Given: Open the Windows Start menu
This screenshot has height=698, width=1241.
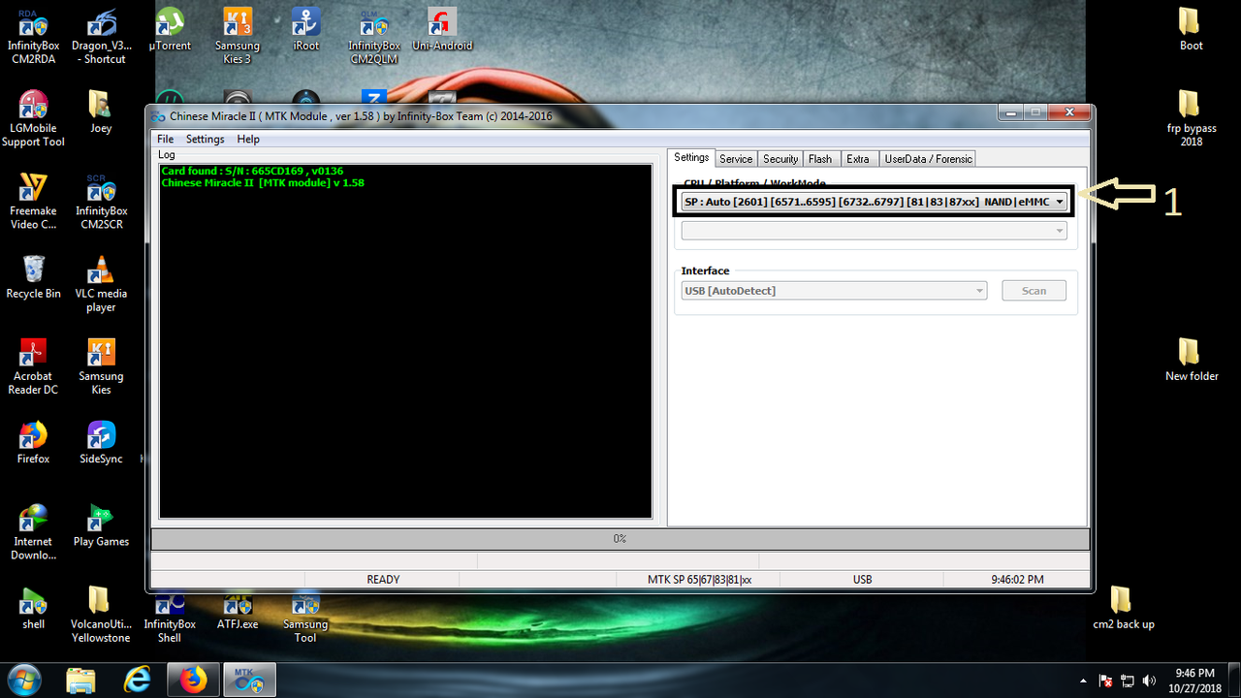Looking at the screenshot, I should pyautogui.click(x=23, y=681).
